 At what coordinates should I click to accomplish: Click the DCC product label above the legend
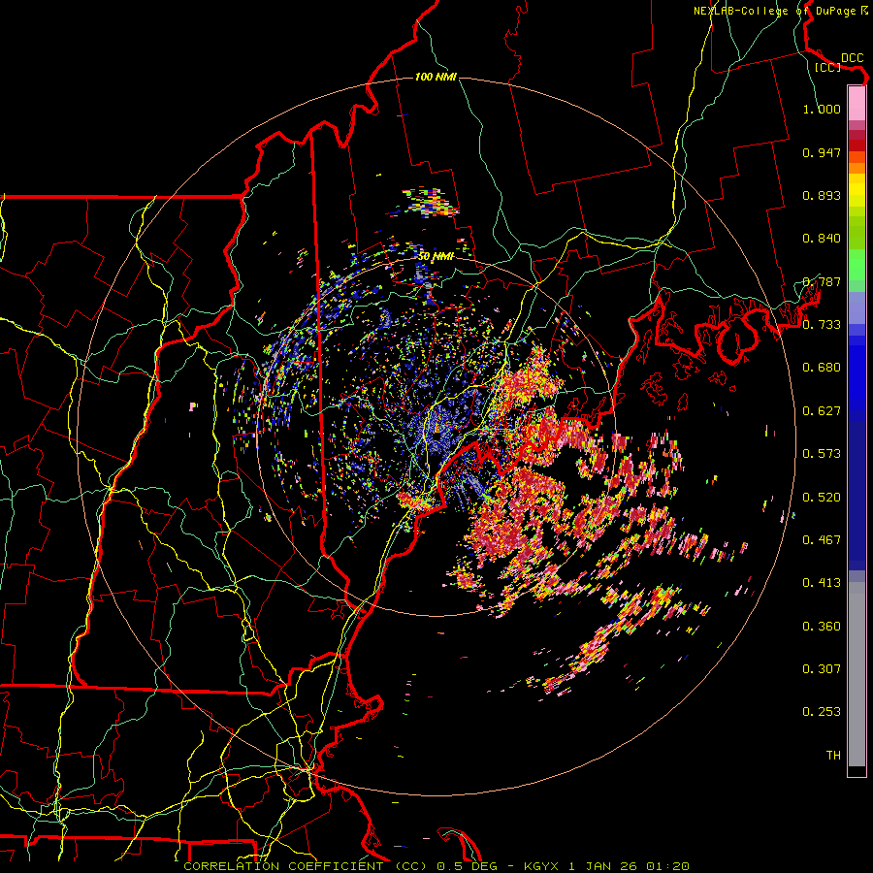pos(852,58)
